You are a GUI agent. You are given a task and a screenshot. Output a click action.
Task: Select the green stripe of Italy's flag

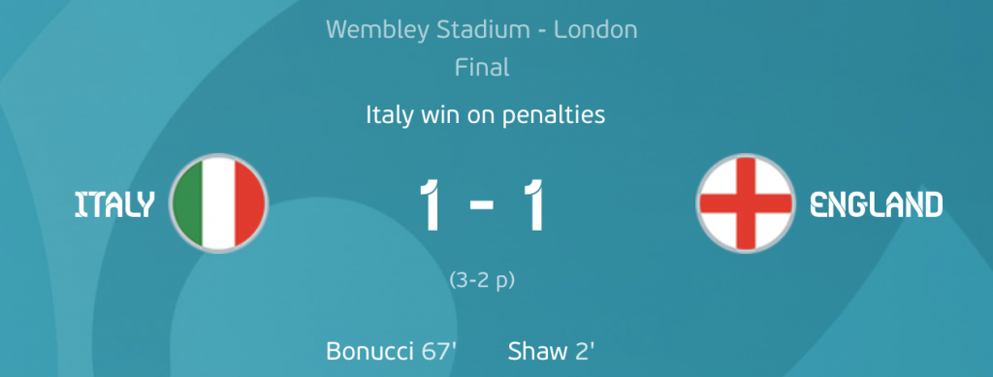tap(187, 204)
